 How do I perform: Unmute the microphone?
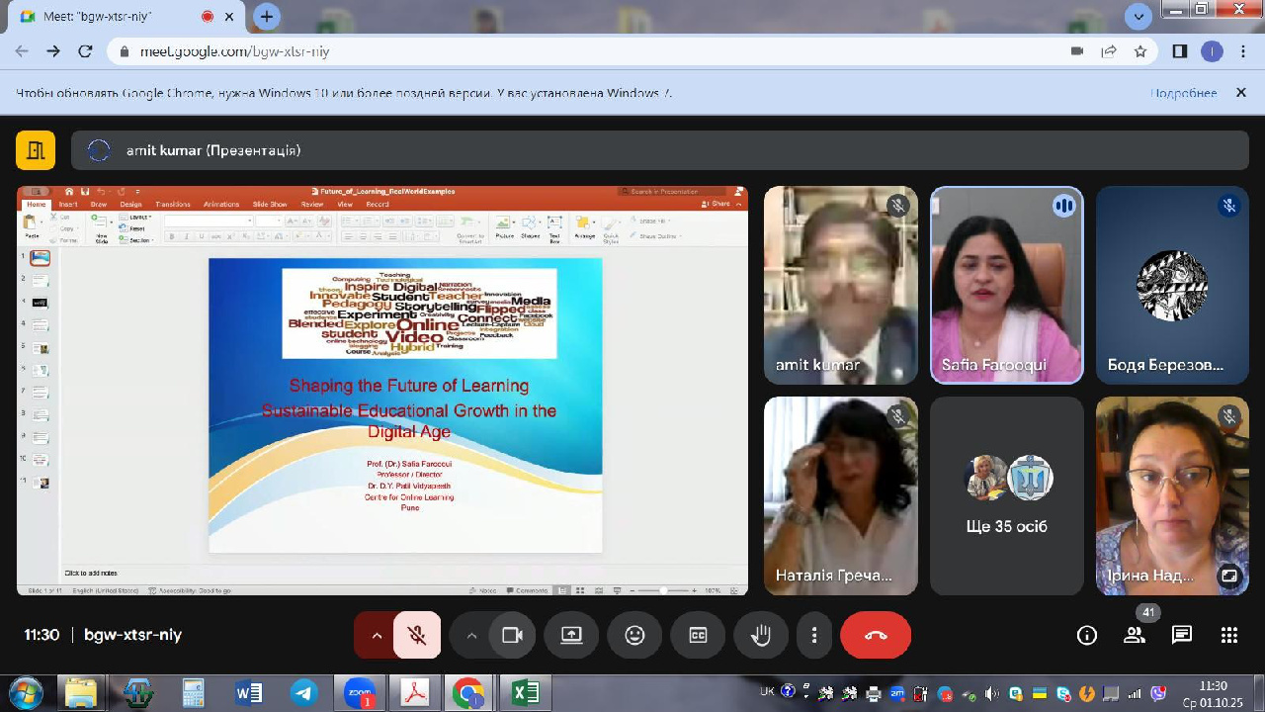[417, 635]
